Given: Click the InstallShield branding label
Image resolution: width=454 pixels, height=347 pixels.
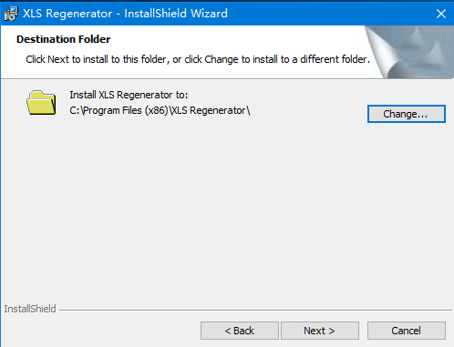Looking at the screenshot, I should click(30, 309).
